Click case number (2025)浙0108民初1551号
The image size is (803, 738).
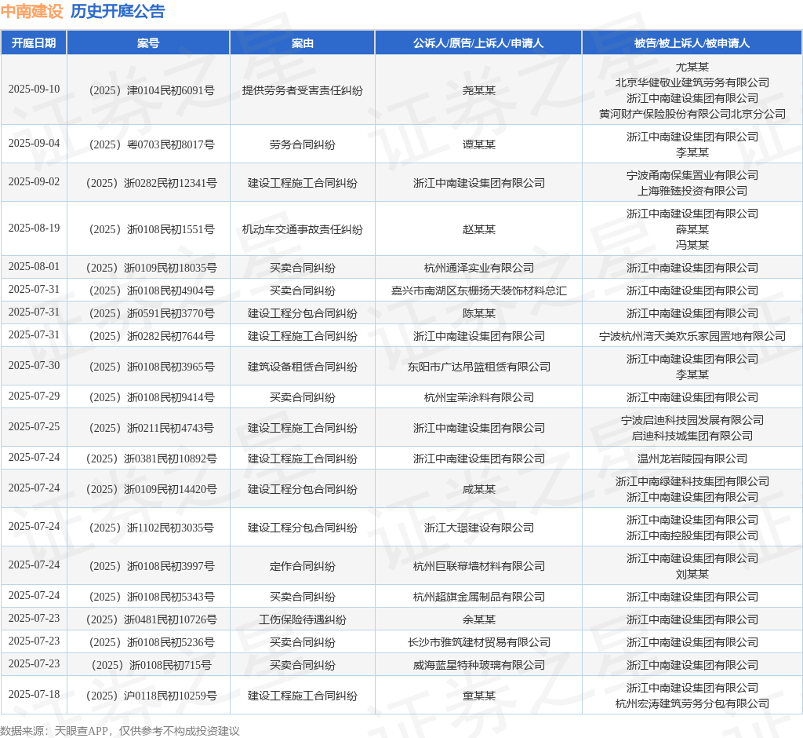(151, 229)
